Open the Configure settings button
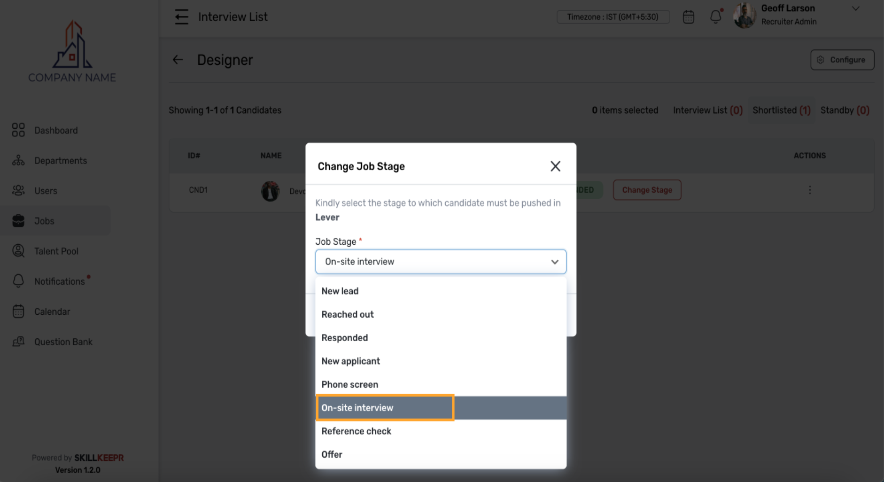This screenshot has height=482, width=884. [842, 60]
